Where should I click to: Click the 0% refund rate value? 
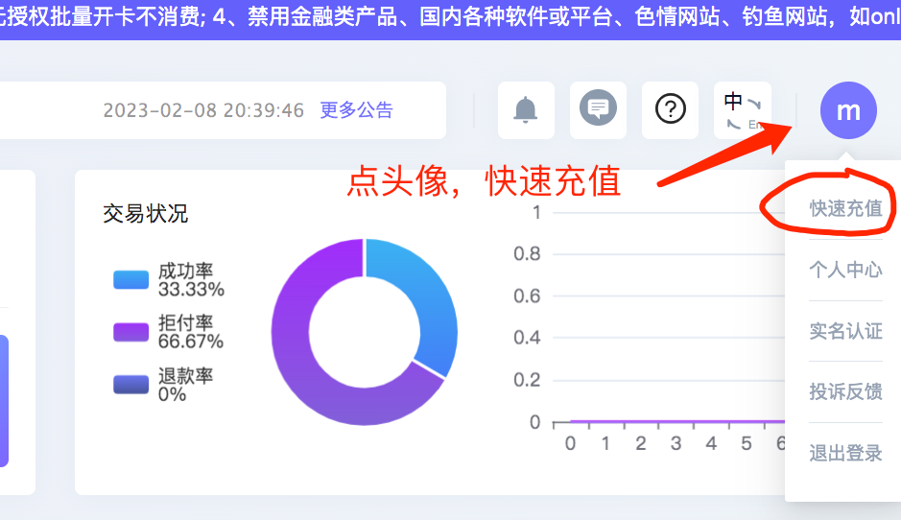[x=172, y=394]
